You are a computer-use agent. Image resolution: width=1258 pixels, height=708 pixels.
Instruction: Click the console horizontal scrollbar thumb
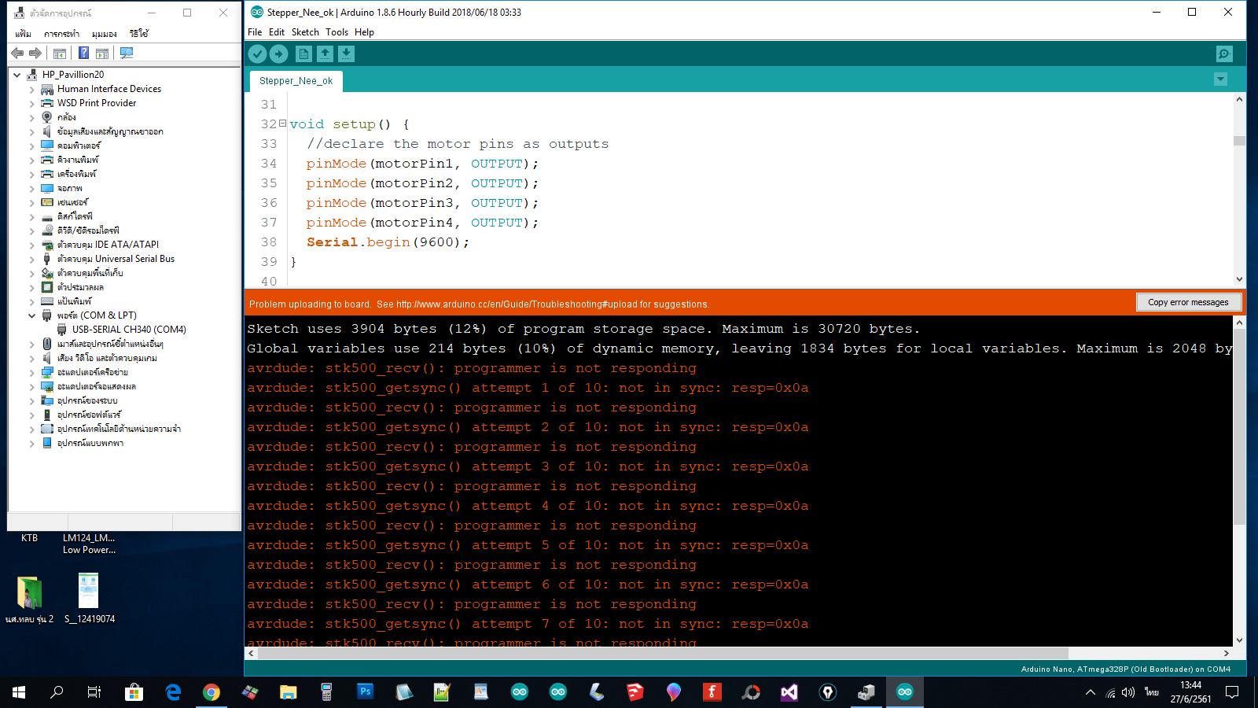[662, 653]
